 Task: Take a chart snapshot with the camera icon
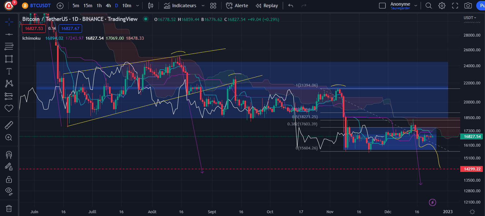pos(468,5)
